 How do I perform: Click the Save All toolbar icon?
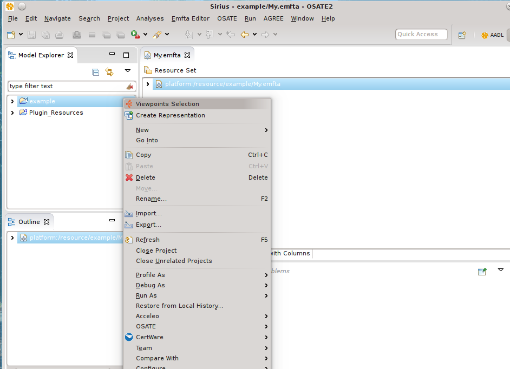pos(45,35)
